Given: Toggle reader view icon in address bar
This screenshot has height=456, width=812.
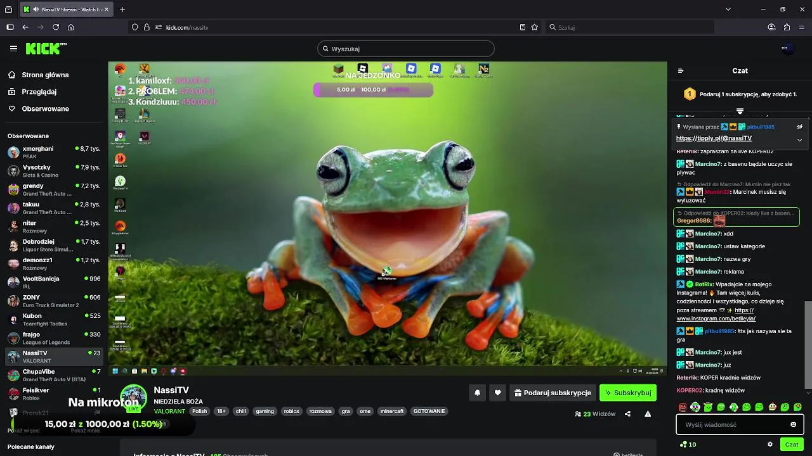Looking at the screenshot, I should (x=522, y=27).
